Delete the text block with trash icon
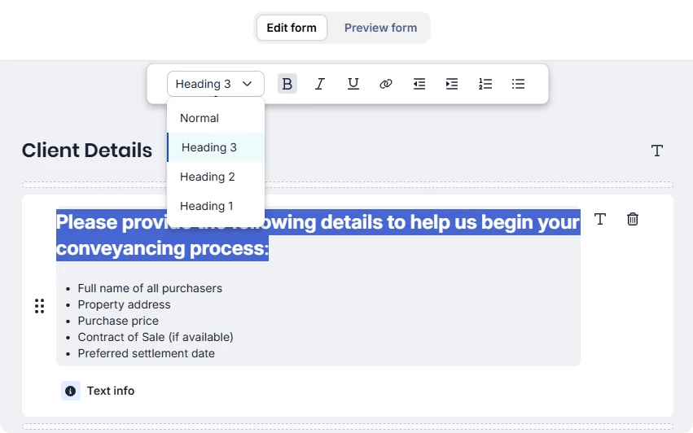The height and width of the screenshot is (433, 693). (x=633, y=219)
